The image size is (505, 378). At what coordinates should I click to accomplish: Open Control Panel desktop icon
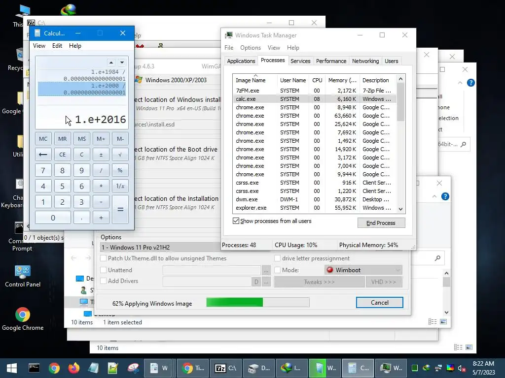pyautogui.click(x=23, y=276)
